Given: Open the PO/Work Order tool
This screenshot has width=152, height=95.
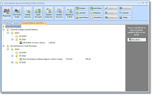Looking at the screenshot, I should click(17, 13).
